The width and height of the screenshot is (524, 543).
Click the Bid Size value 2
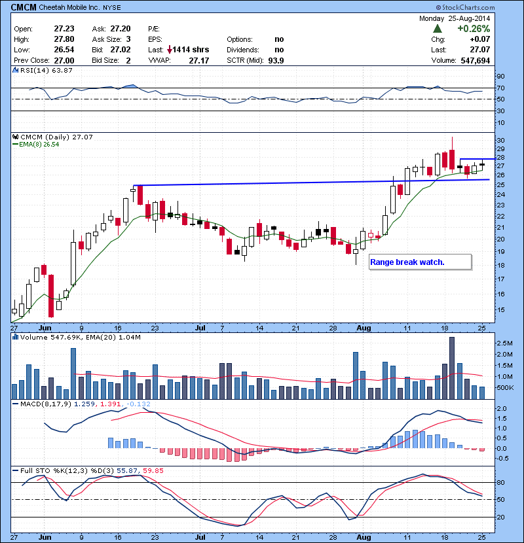pos(128,61)
